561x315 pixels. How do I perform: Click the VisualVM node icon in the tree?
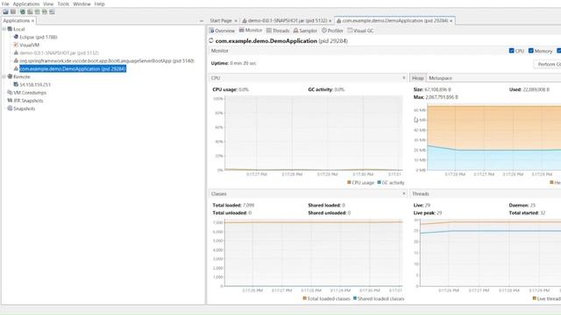(x=16, y=45)
